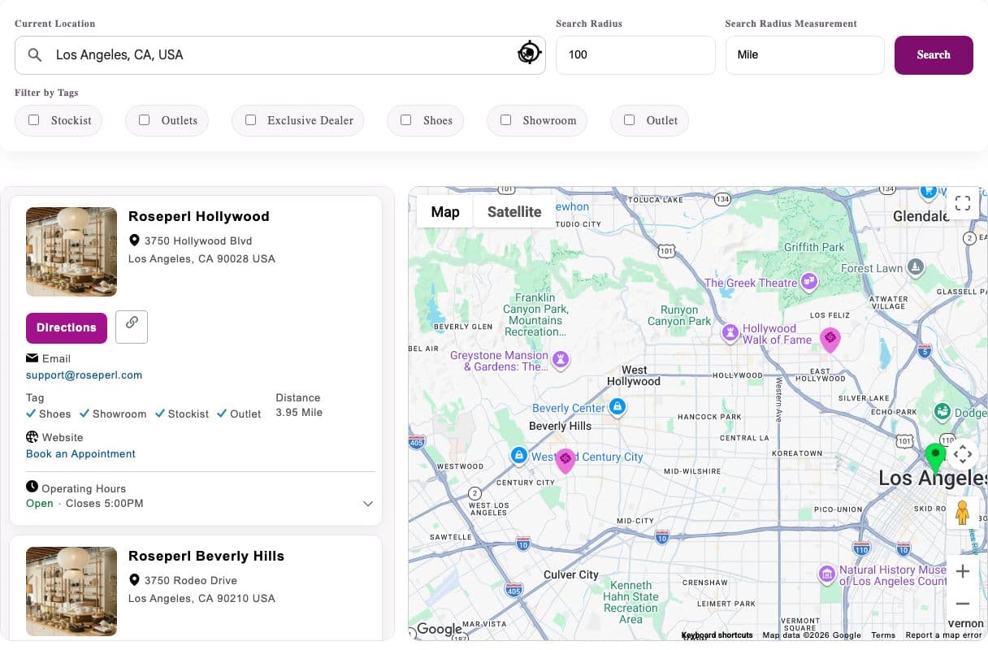Click the map pin icon beside 3750 Rodeo Drive
This screenshot has height=650, width=988.
point(134,580)
